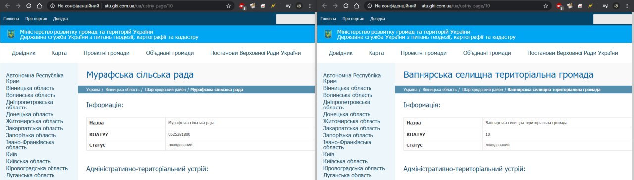Open Довідник tab in left window navigation
Screen dimensions: 634x180
[x=24, y=53]
